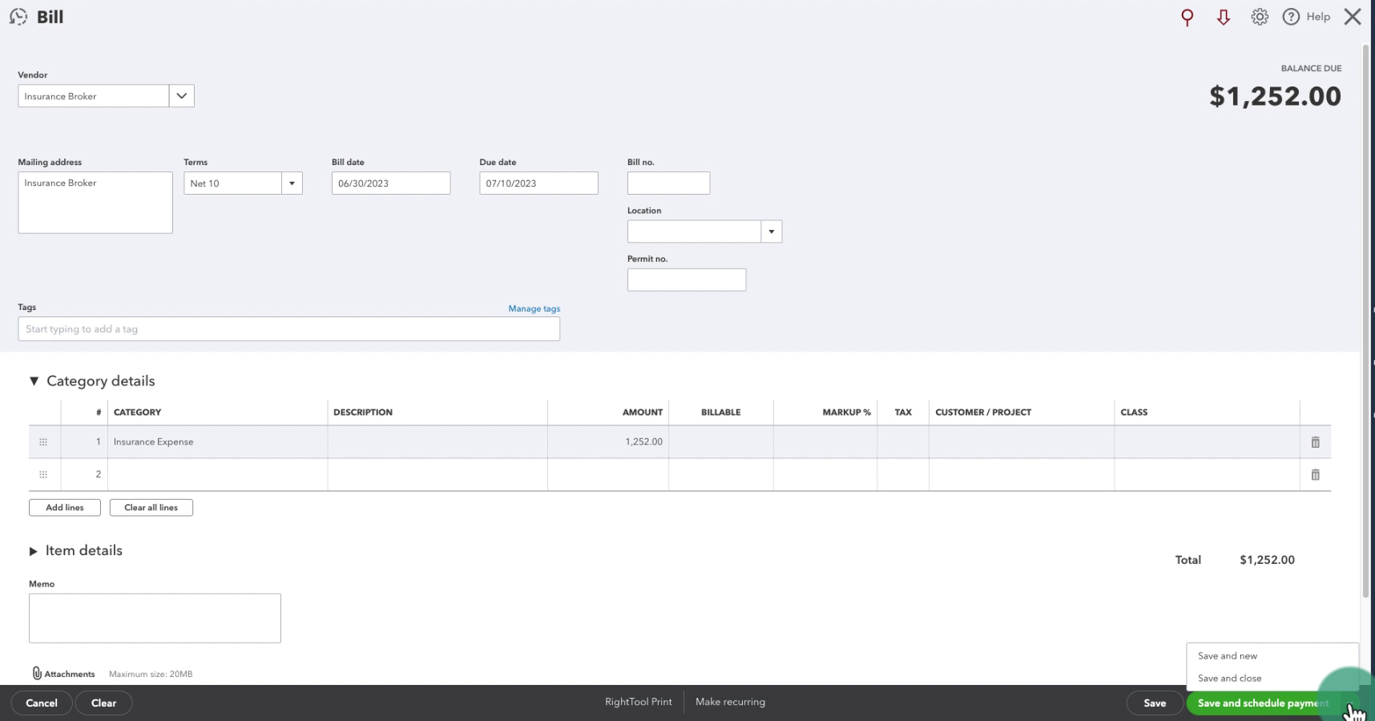Open Manage tags link

[x=534, y=308]
